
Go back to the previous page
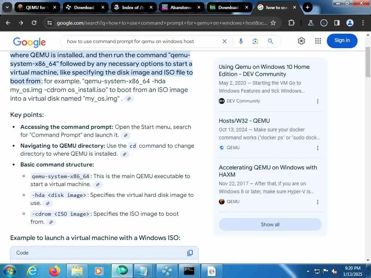pyautogui.click(x=8, y=23)
